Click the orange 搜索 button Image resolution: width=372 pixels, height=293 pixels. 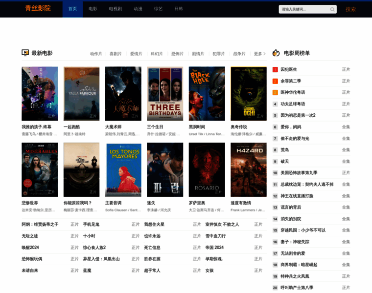click(x=350, y=9)
